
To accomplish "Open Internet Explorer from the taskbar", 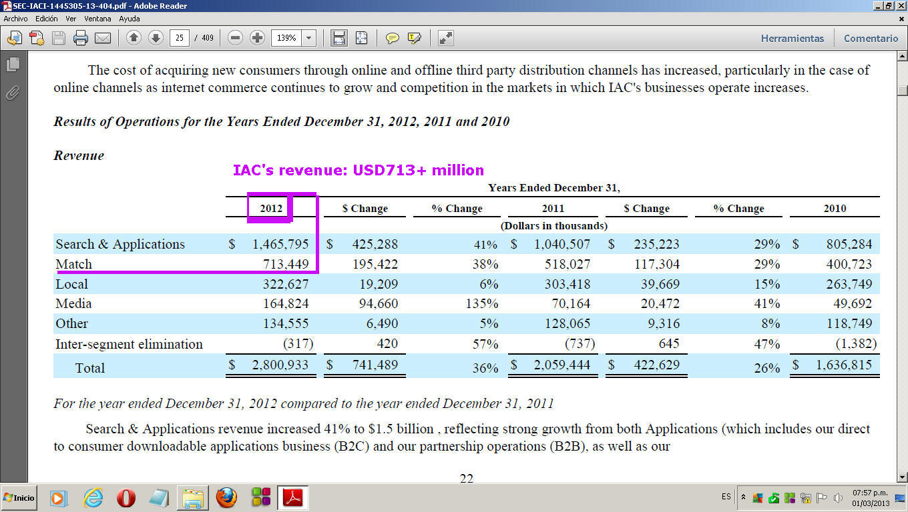I will click(x=93, y=497).
